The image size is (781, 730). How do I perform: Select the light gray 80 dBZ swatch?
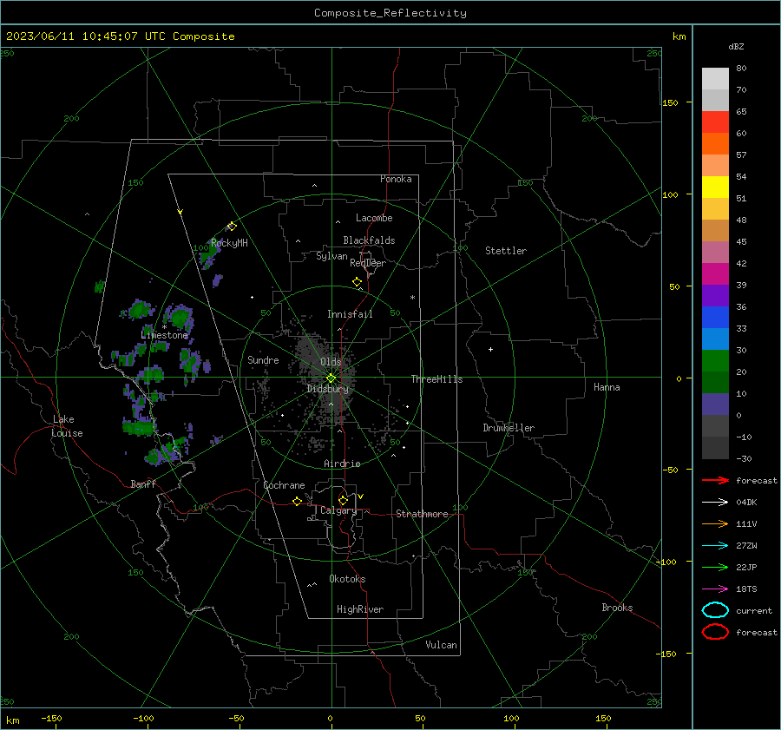(x=715, y=78)
